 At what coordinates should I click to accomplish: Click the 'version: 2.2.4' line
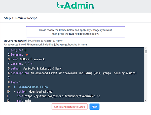[21, 64]
